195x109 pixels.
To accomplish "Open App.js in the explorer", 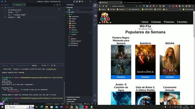I will (79, 25).
